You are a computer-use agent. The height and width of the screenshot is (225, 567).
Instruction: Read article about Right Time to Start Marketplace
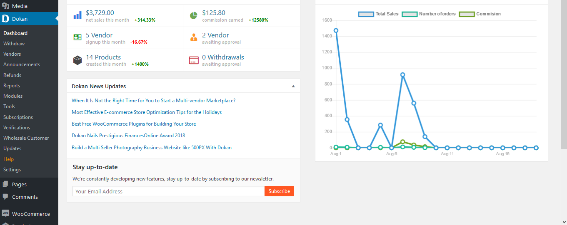click(154, 101)
